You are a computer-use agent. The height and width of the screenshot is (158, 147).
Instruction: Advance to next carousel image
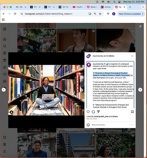(82, 90)
